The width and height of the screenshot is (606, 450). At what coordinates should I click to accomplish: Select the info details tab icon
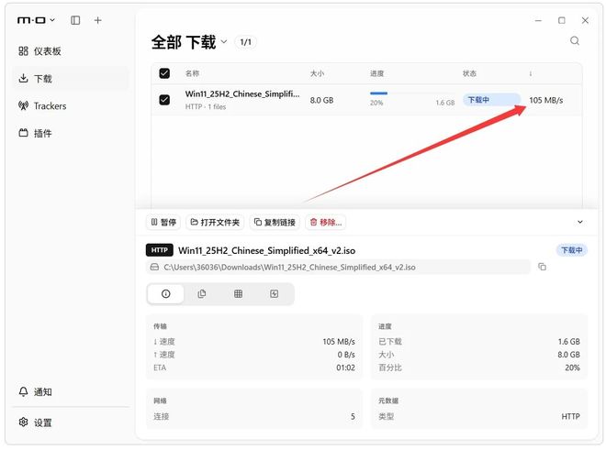click(166, 294)
